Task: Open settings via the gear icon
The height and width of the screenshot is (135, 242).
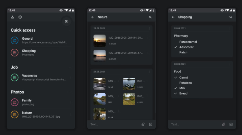Action: point(20,17)
